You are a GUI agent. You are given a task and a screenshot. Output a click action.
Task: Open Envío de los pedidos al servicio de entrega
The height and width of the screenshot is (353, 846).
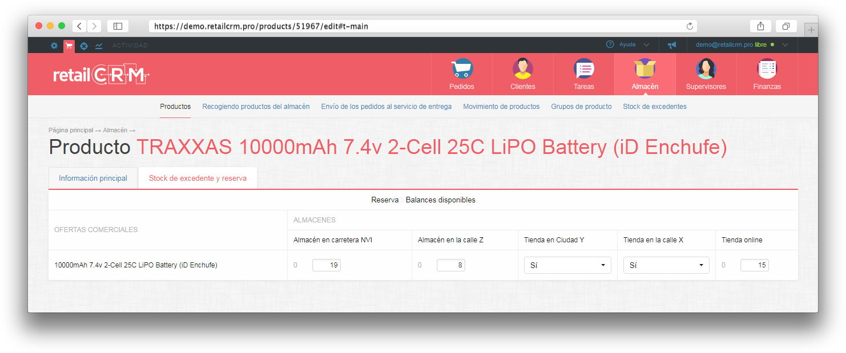(386, 107)
